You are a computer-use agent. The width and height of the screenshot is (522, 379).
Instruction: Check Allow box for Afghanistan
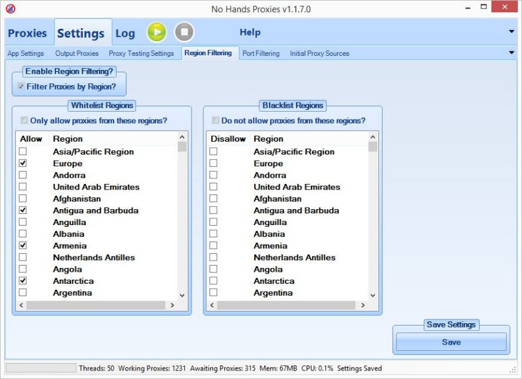[23, 199]
